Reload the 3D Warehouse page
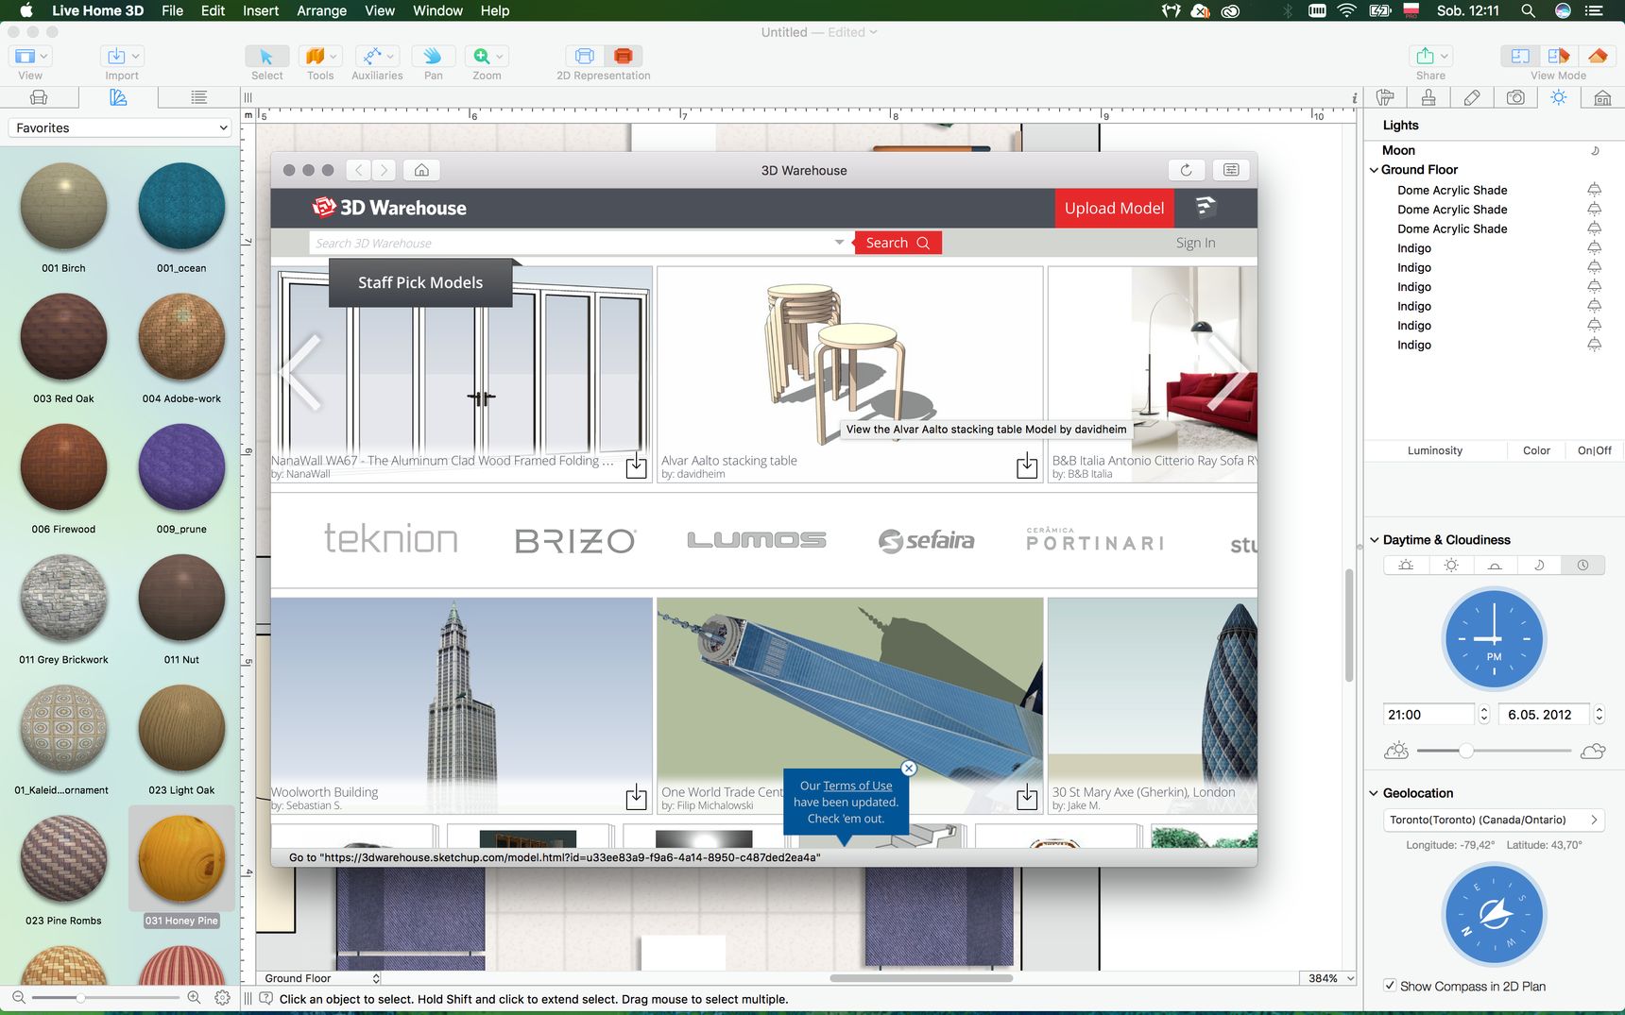The width and height of the screenshot is (1625, 1015). 1186,170
